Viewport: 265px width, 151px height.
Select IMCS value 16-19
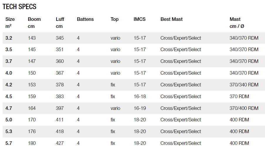coord(140,108)
